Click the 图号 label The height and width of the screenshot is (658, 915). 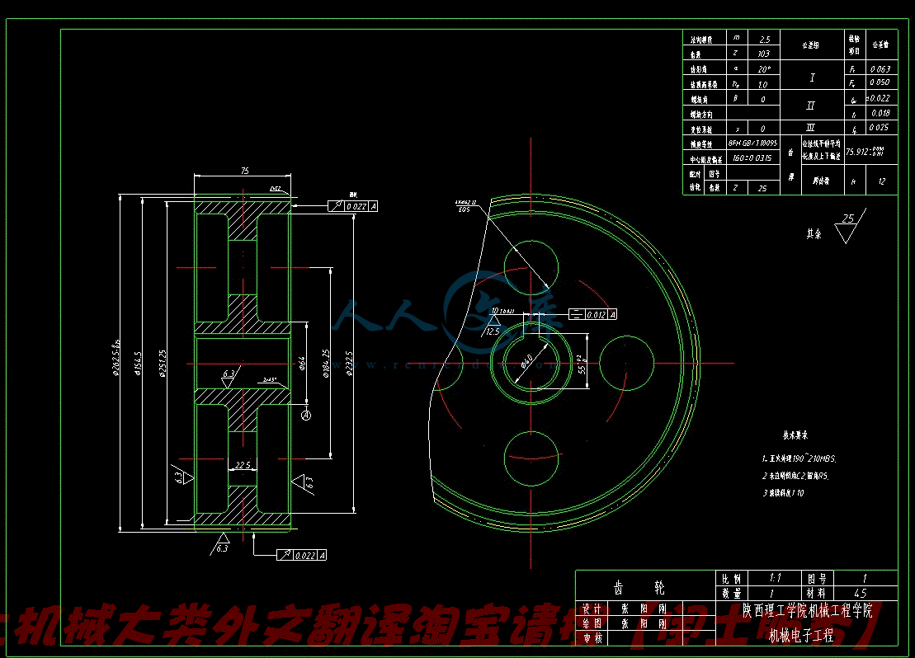click(817, 578)
